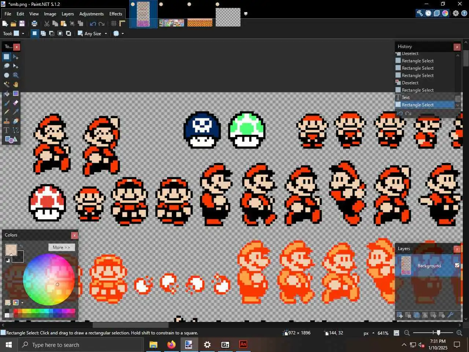Select the Eraser tool
This screenshot has width=469, height=352.
tap(16, 103)
